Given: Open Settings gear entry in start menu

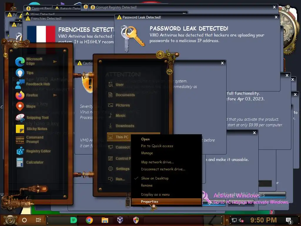Looking at the screenshot, I should [x=119, y=169].
